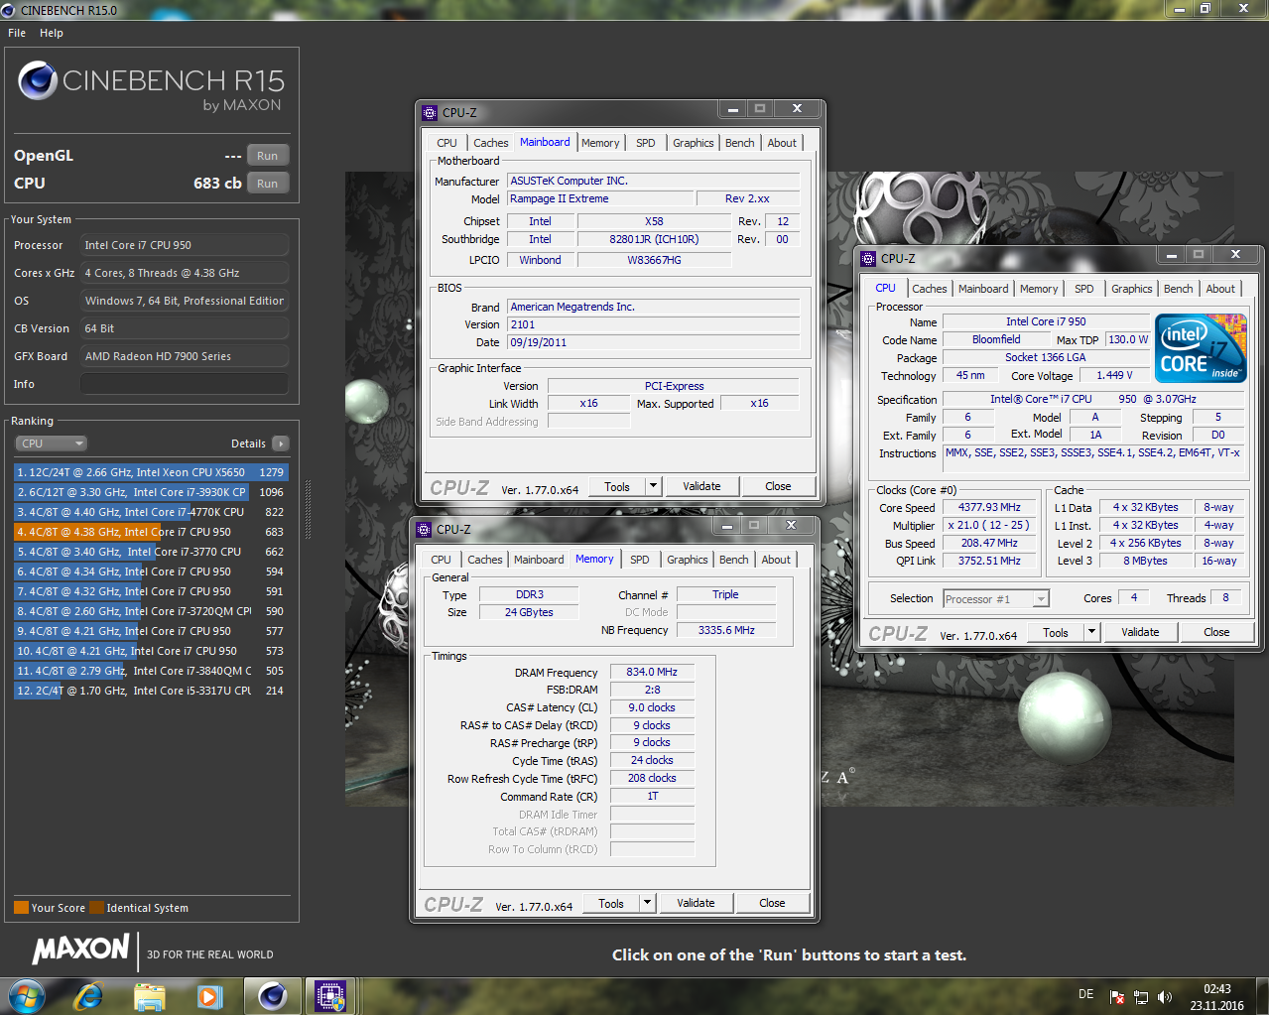This screenshot has width=1269, height=1015.
Task: Click the ranking list scrollbar grip
Action: click(x=308, y=509)
